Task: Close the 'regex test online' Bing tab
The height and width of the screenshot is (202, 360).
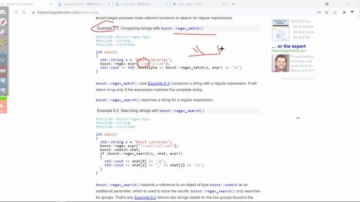Action: coord(109,4)
